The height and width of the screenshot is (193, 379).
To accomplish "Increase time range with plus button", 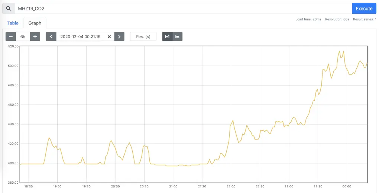I will point(35,36).
